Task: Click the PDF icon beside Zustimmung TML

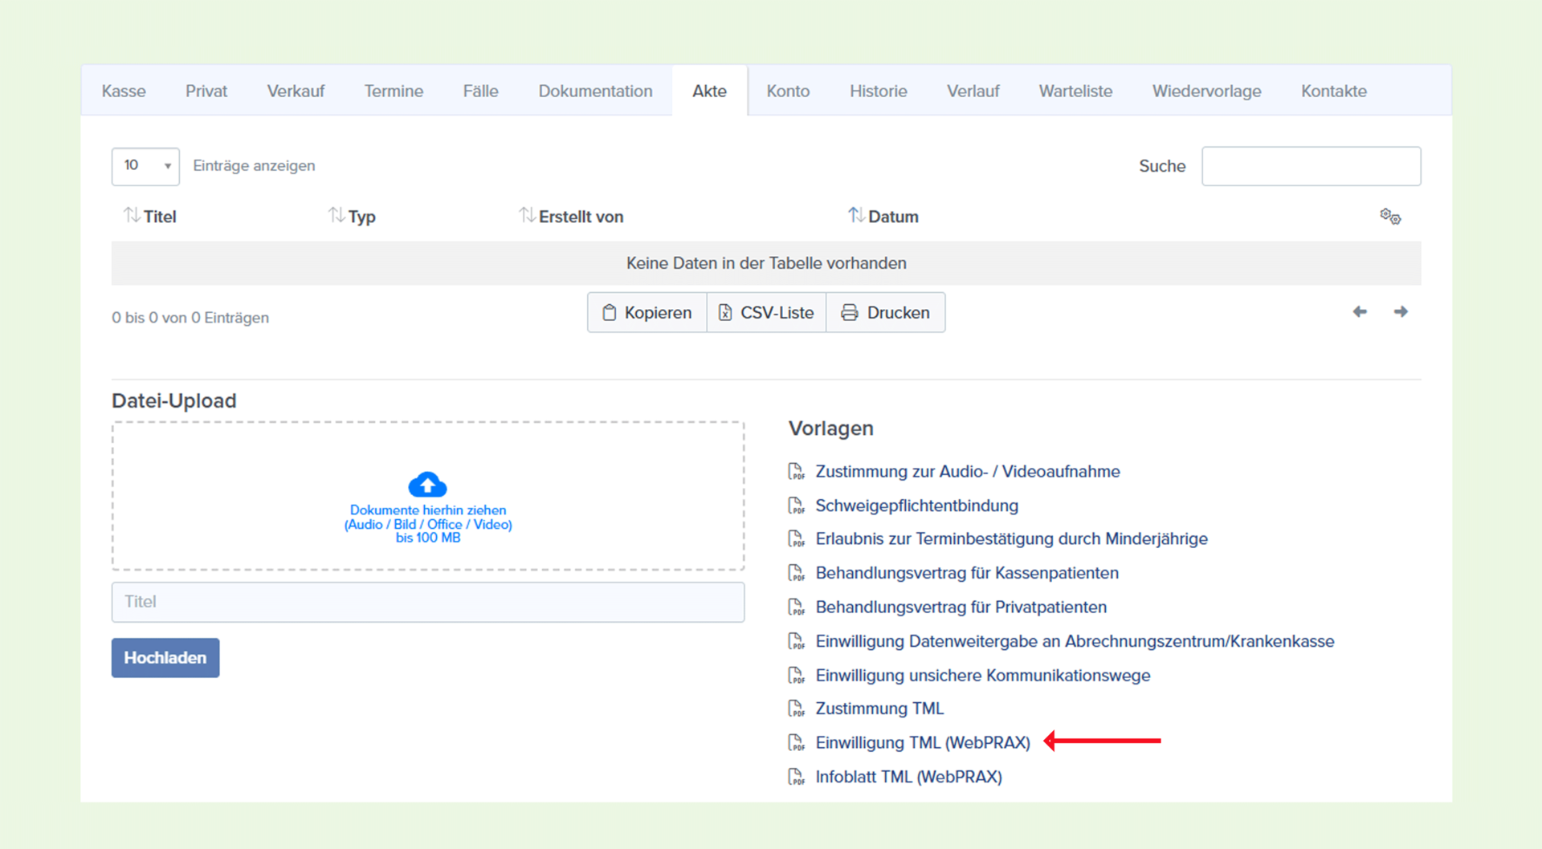Action: point(796,709)
